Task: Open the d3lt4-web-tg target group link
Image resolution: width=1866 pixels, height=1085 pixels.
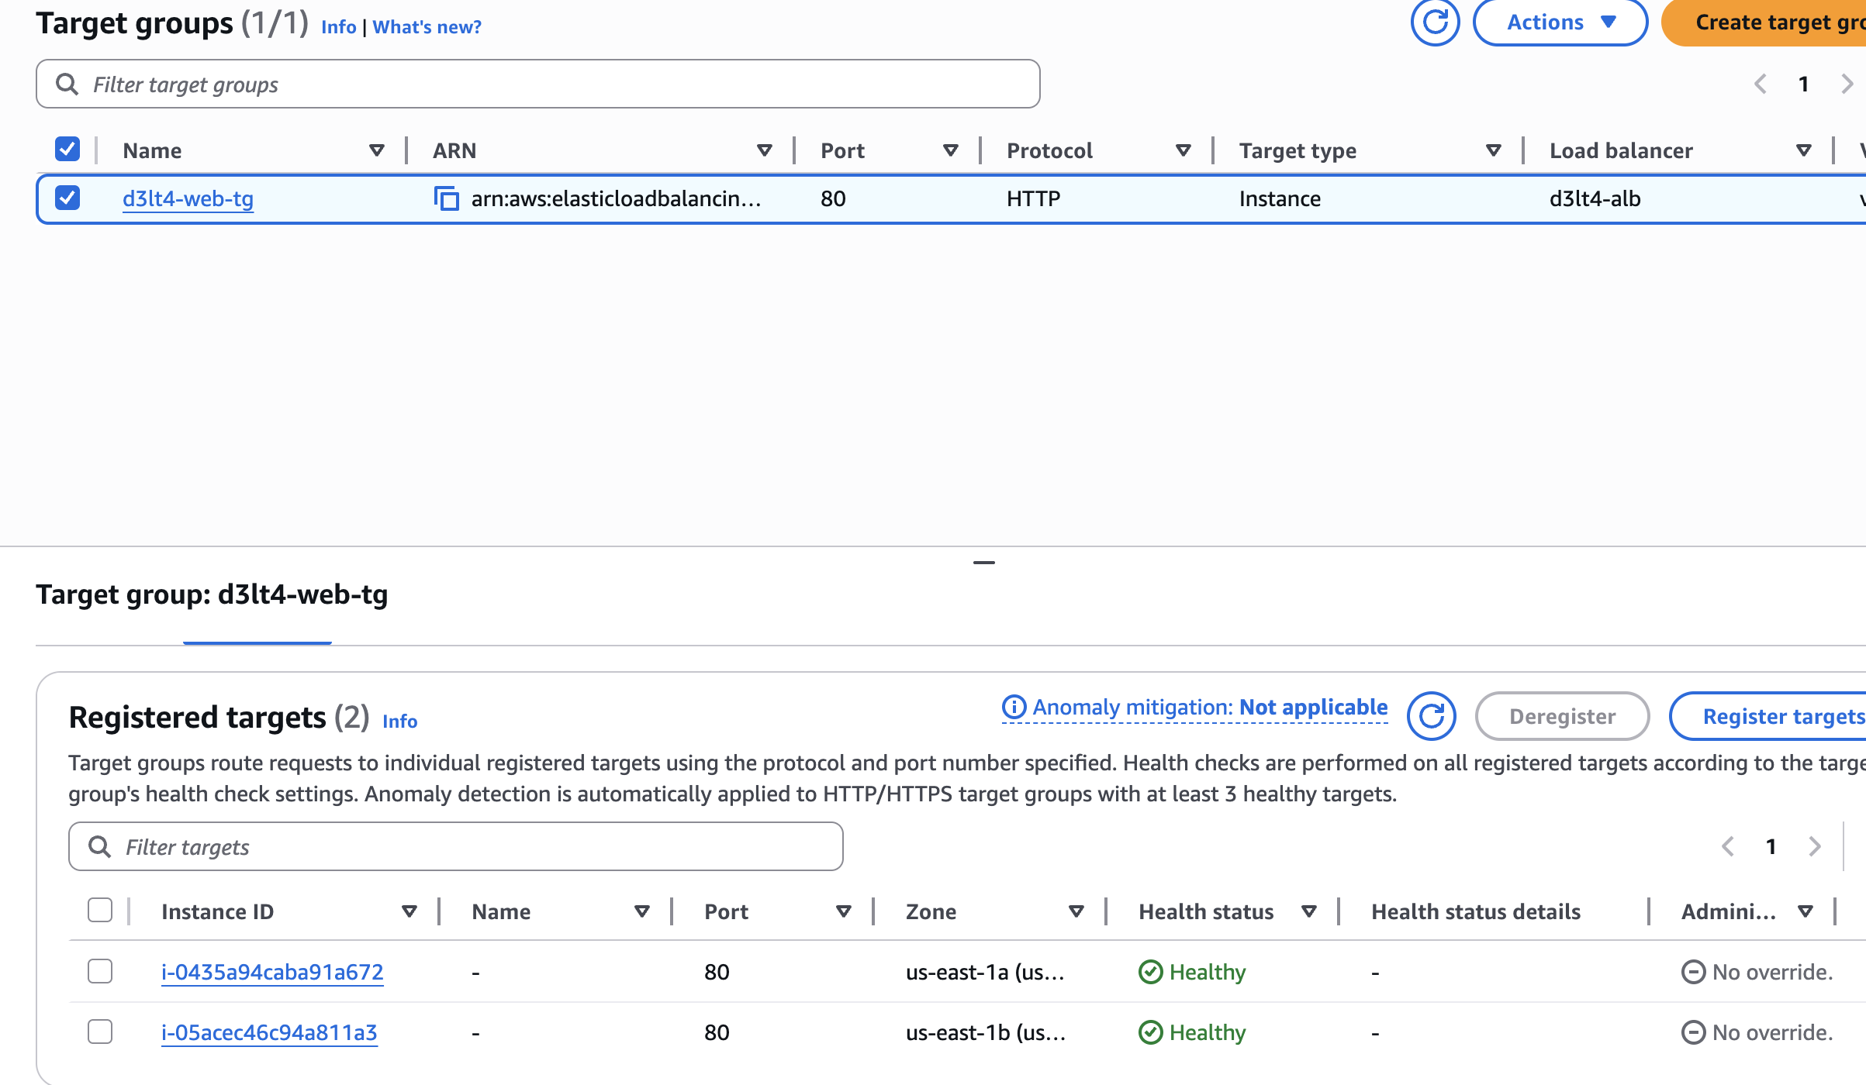Action: (x=188, y=199)
